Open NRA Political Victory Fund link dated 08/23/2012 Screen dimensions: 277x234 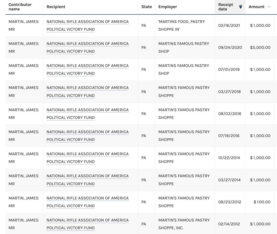88,202
